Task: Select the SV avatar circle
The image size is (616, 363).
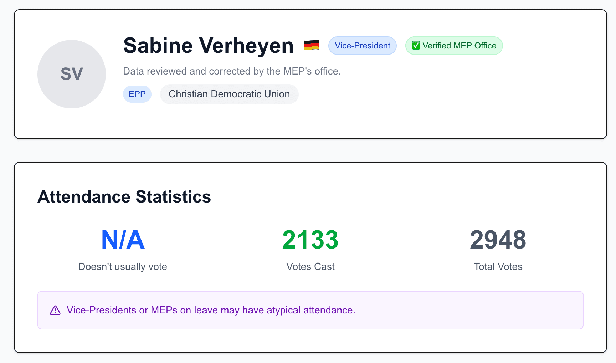Action: [x=72, y=74]
